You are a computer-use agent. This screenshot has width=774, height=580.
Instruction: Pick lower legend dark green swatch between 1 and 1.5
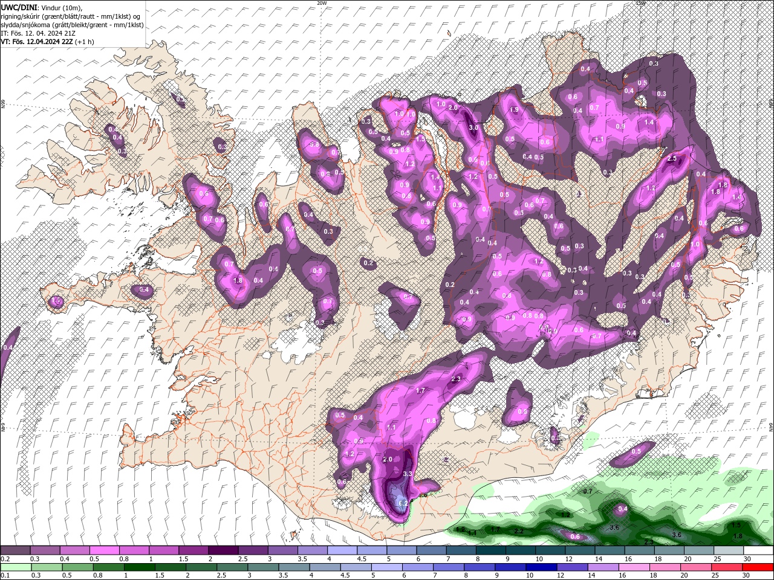pyautogui.click(x=139, y=567)
